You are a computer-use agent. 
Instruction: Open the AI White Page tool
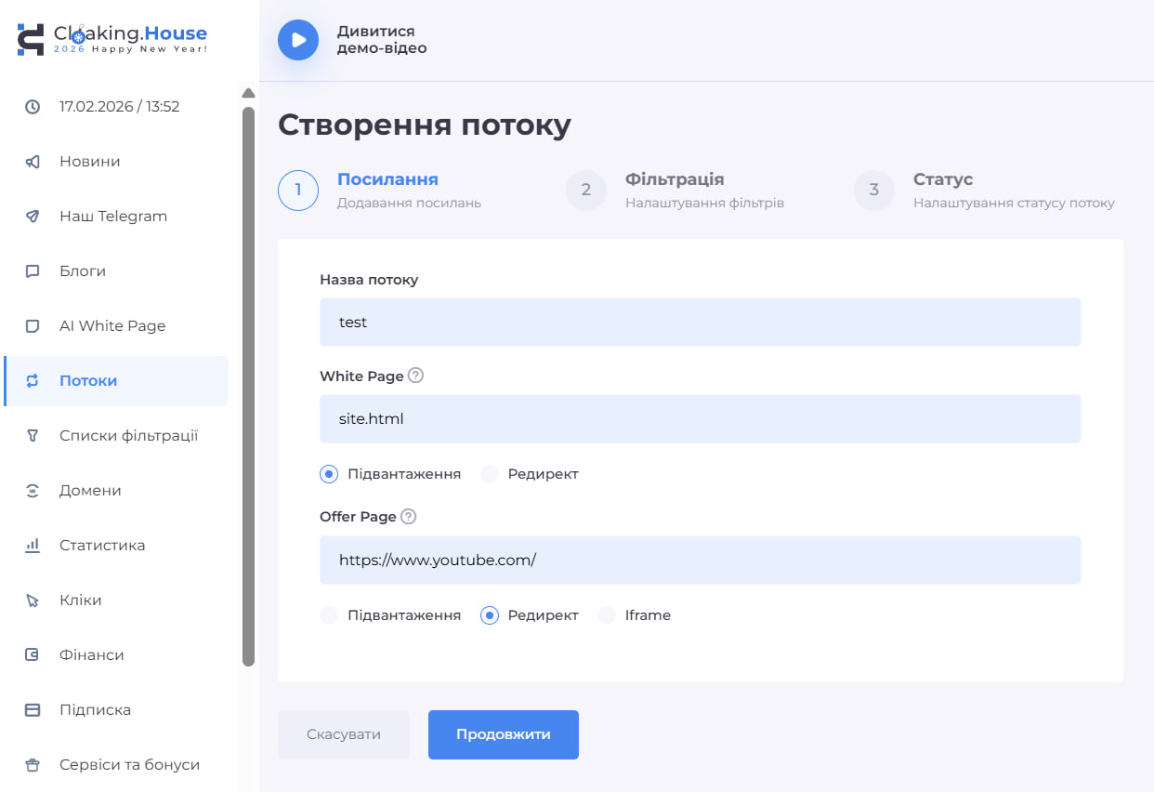(x=112, y=325)
